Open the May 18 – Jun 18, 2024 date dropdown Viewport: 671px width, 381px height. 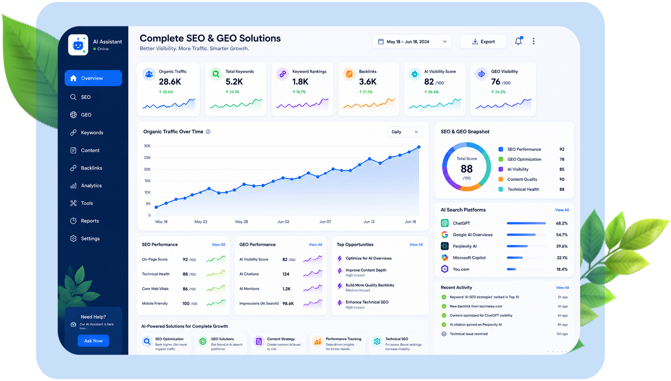pyautogui.click(x=412, y=42)
